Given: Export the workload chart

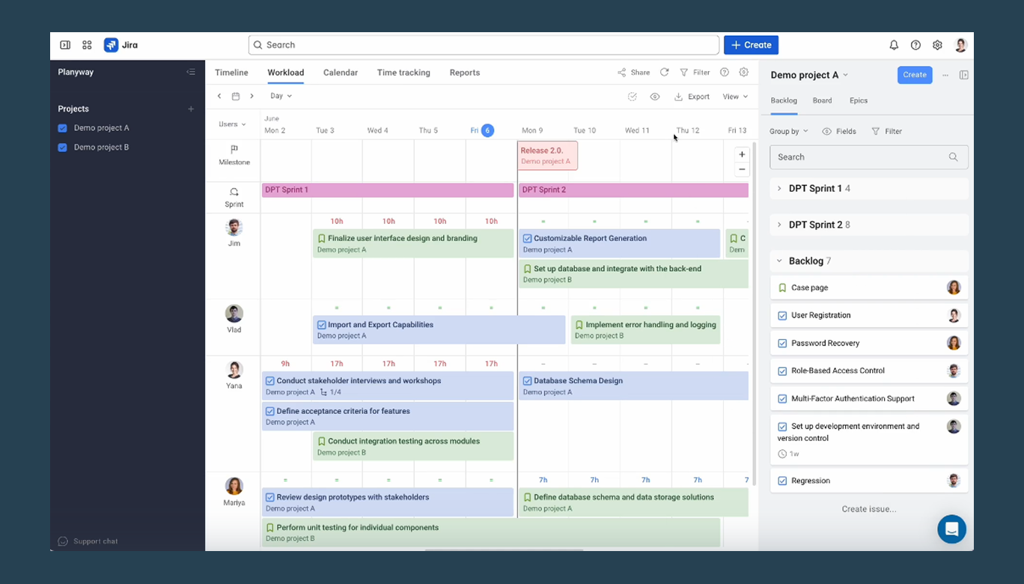Looking at the screenshot, I should click(x=692, y=96).
